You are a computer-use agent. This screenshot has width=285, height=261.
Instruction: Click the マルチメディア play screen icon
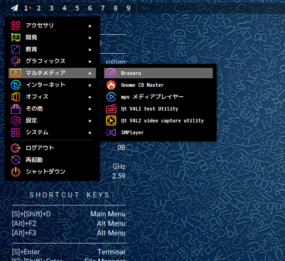tap(16, 73)
